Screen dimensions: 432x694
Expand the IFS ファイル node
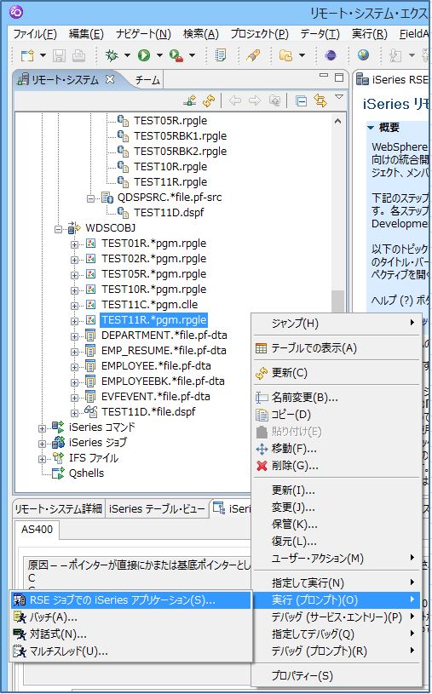tap(42, 458)
